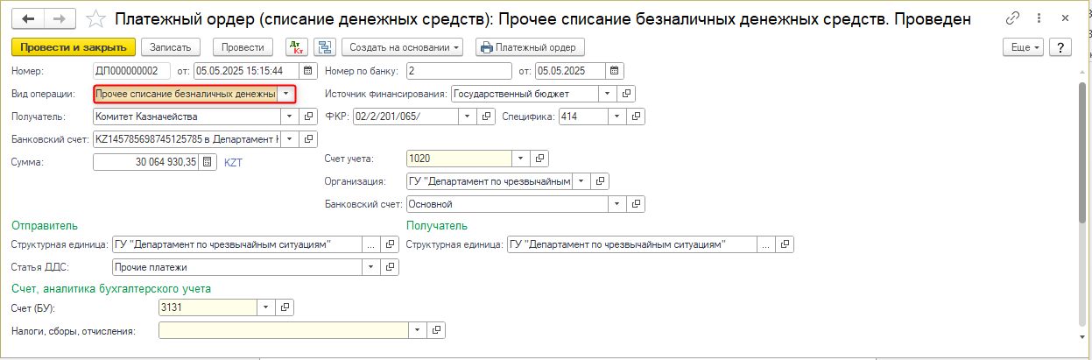Viewport: 1092px width, 360px height.
Task: Expand the Банковский счет Основной dropdown arrow
Action: [x=617, y=204]
